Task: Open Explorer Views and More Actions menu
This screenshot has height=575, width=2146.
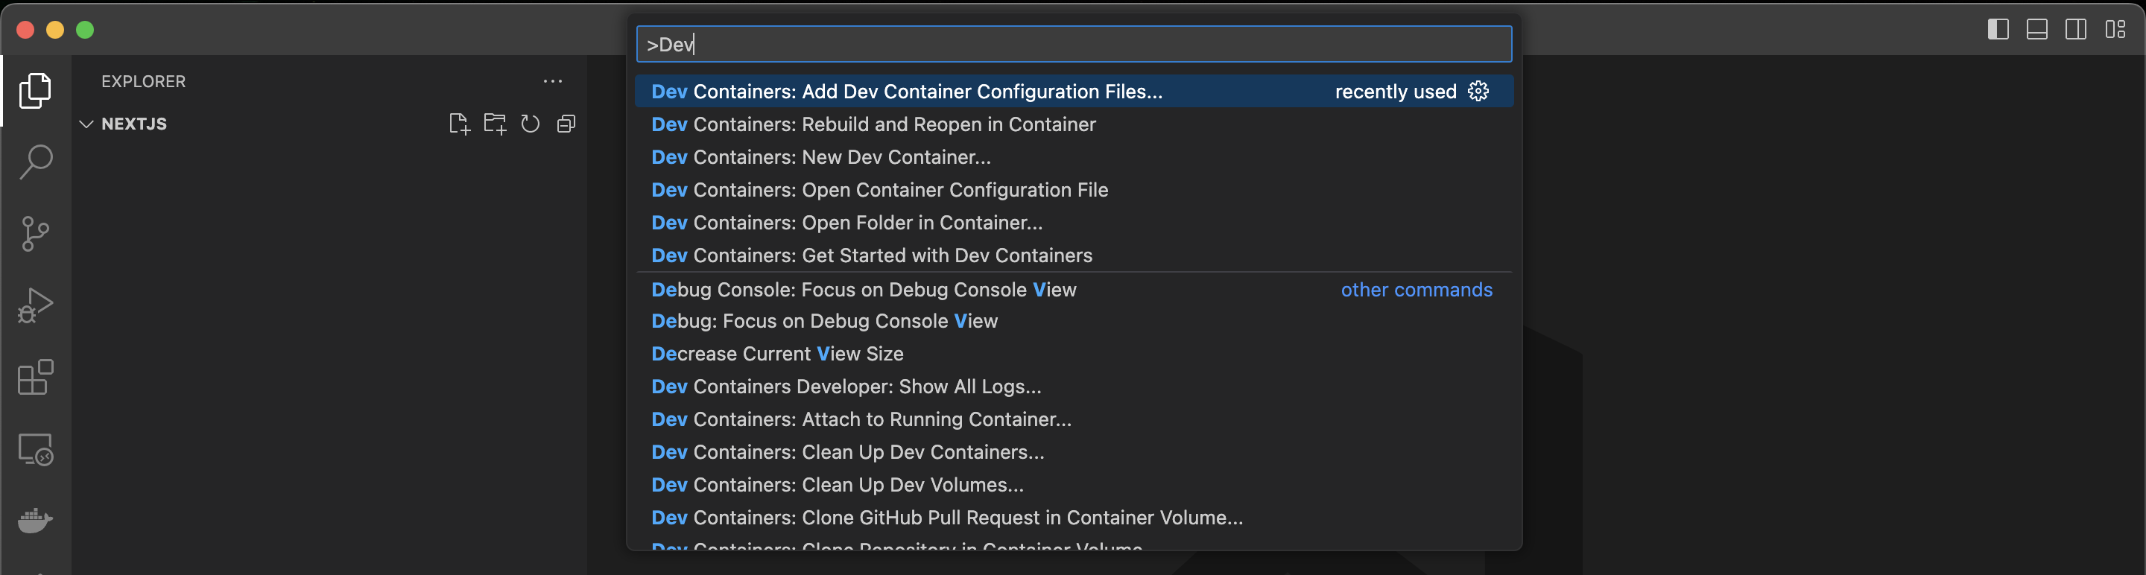Action: click(552, 81)
